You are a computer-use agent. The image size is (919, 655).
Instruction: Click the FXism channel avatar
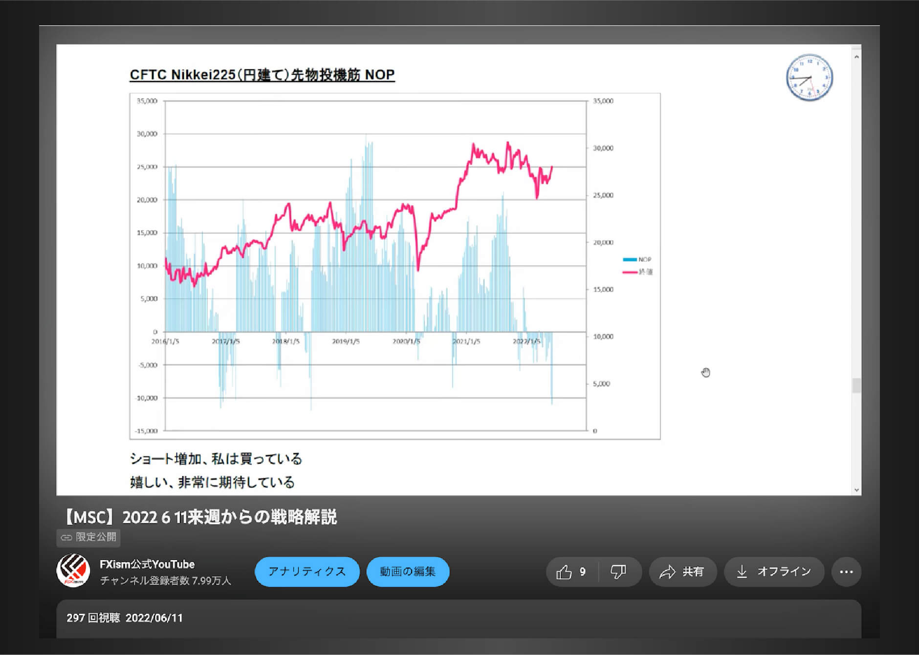[x=73, y=570]
